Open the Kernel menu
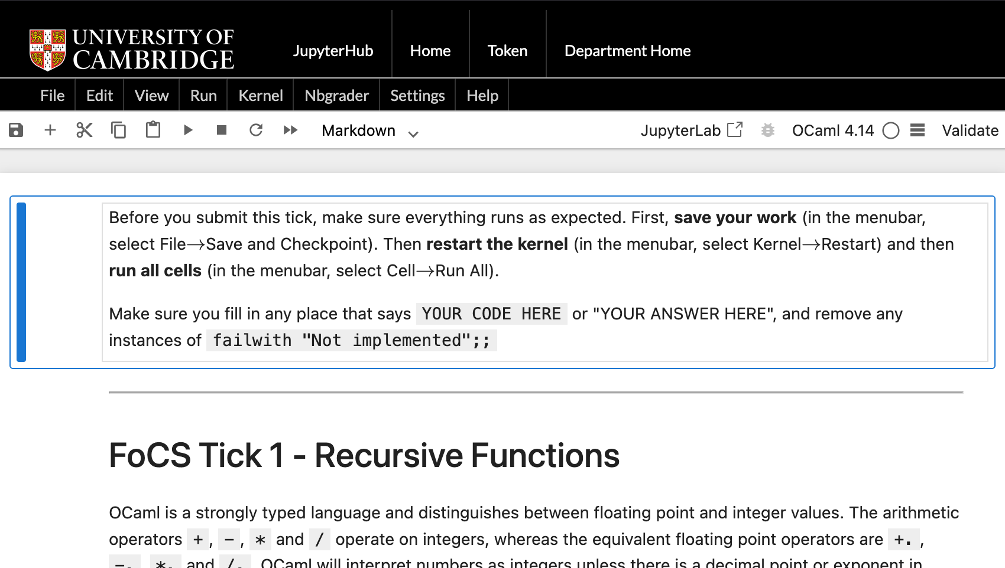This screenshot has height=568, width=1005. coord(260,96)
